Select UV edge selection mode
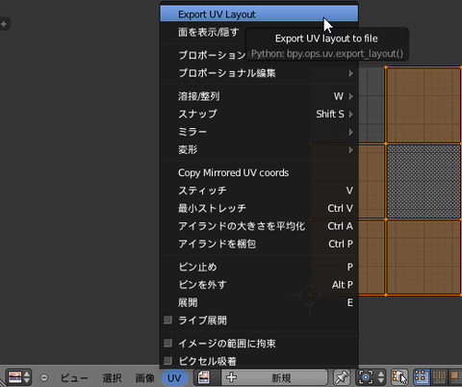The height and width of the screenshot is (387, 462). [439, 377]
